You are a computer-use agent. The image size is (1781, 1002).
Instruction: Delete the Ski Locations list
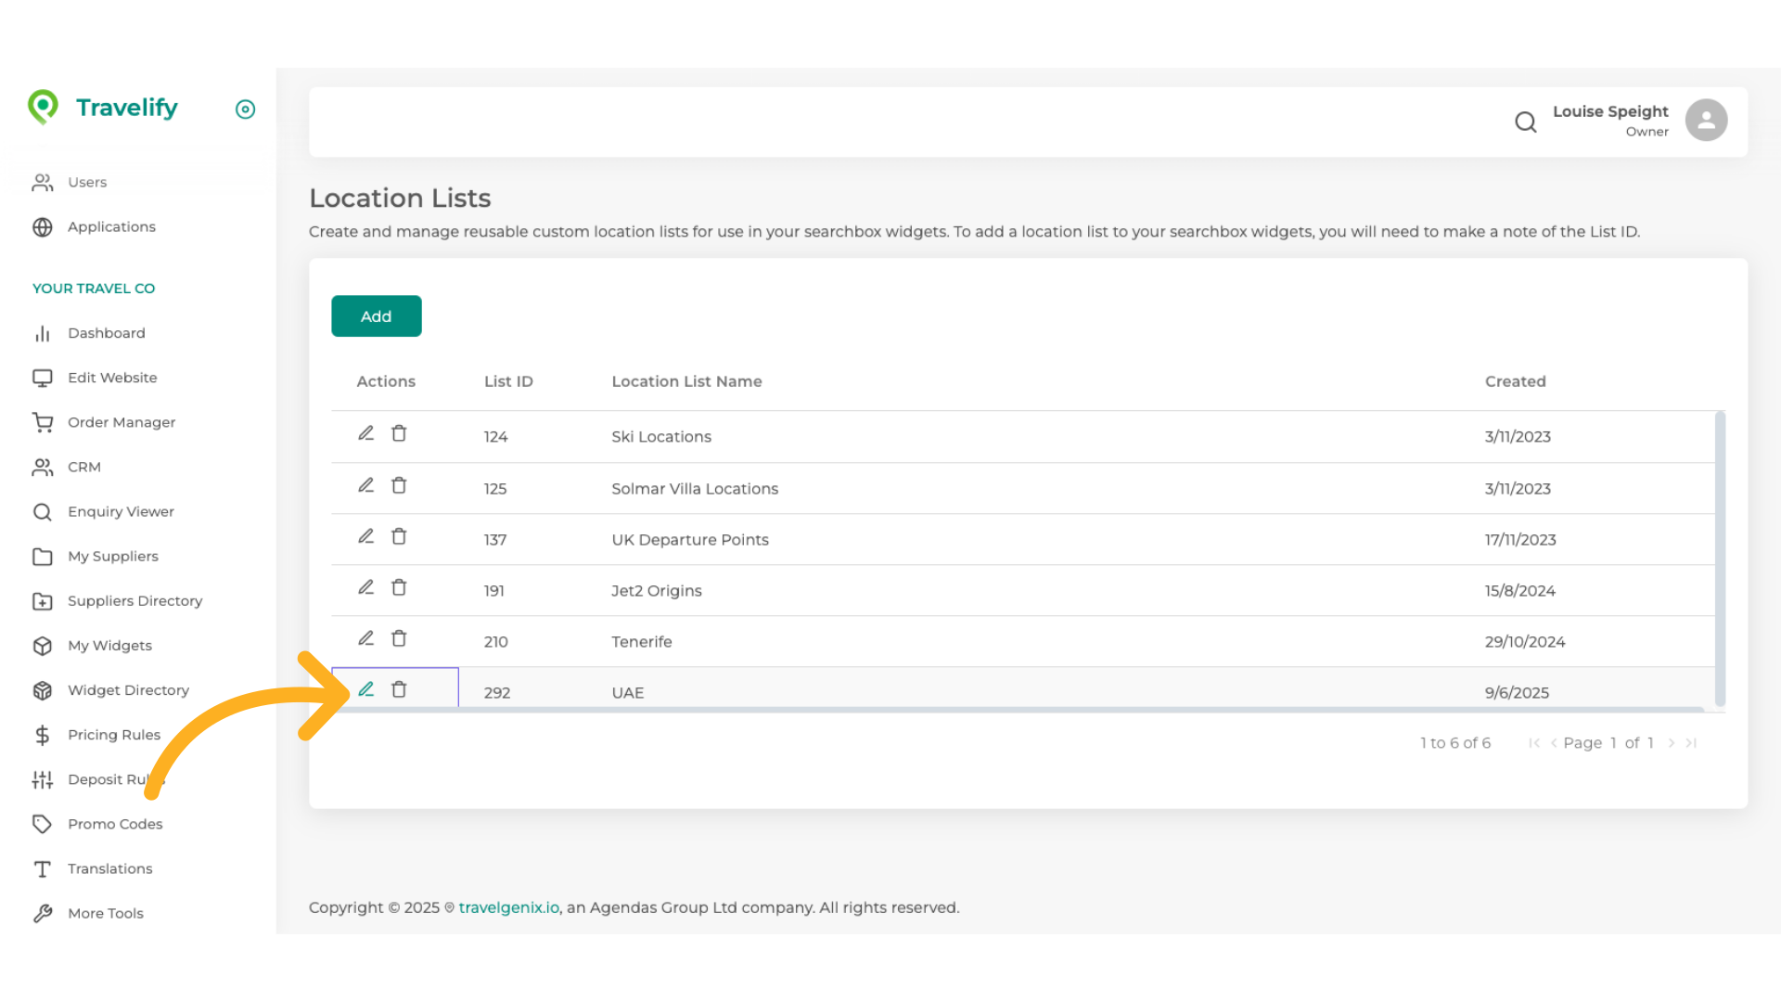399,433
